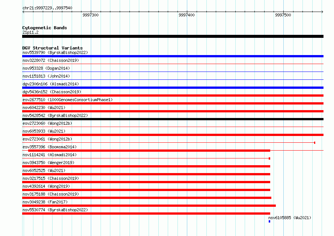Click the red bar of nsv5530774
334x236 pixels.
coord(146,214)
